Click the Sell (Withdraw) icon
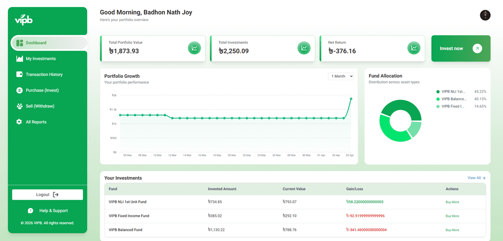The image size is (503, 241). coord(20,106)
